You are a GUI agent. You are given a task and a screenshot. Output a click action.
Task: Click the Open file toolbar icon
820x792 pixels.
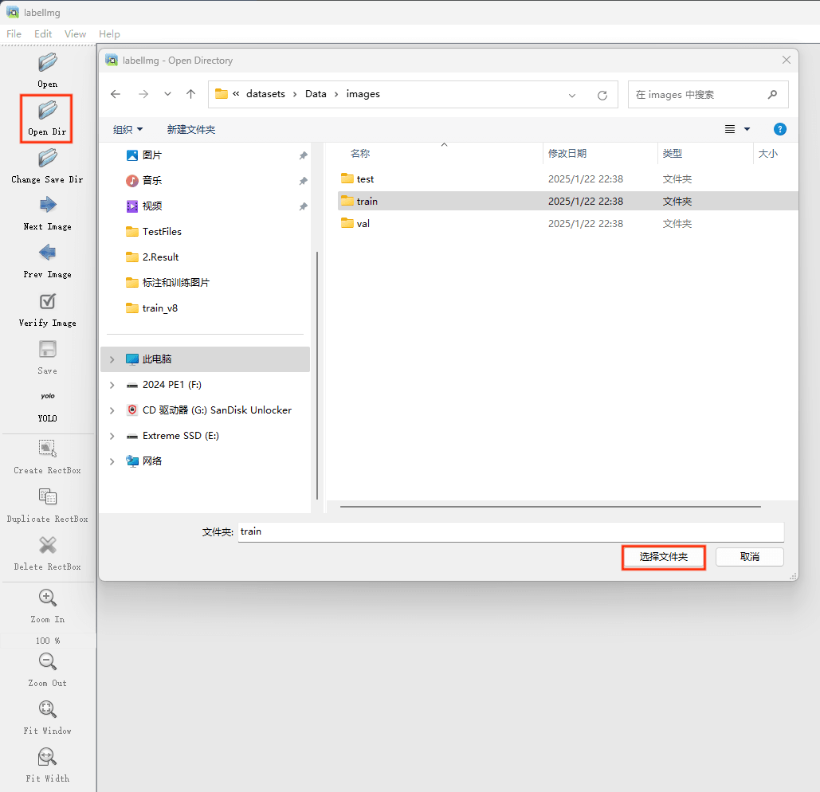[x=48, y=63]
